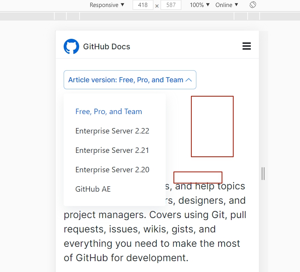Viewport: 300px width, 272px height.
Task: Collapse the Article version dropdown
Action: tap(130, 80)
